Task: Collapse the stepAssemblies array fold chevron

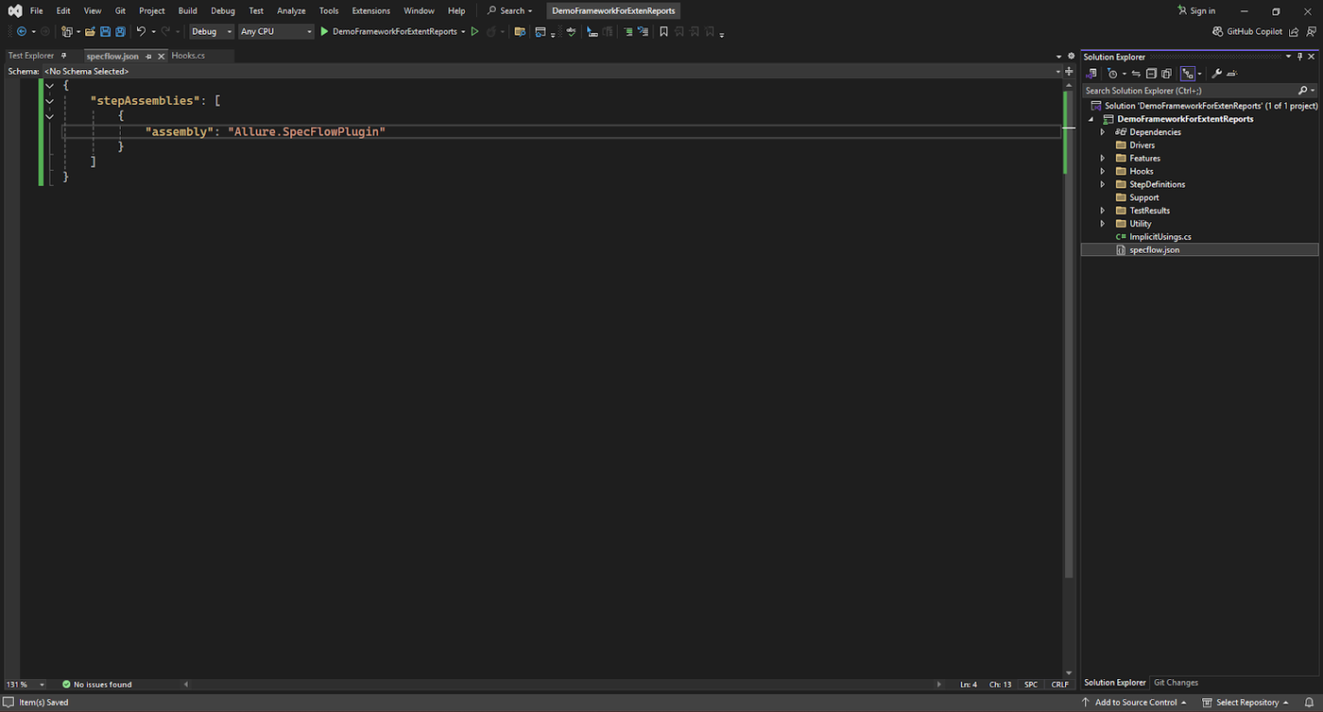Action: [49, 101]
